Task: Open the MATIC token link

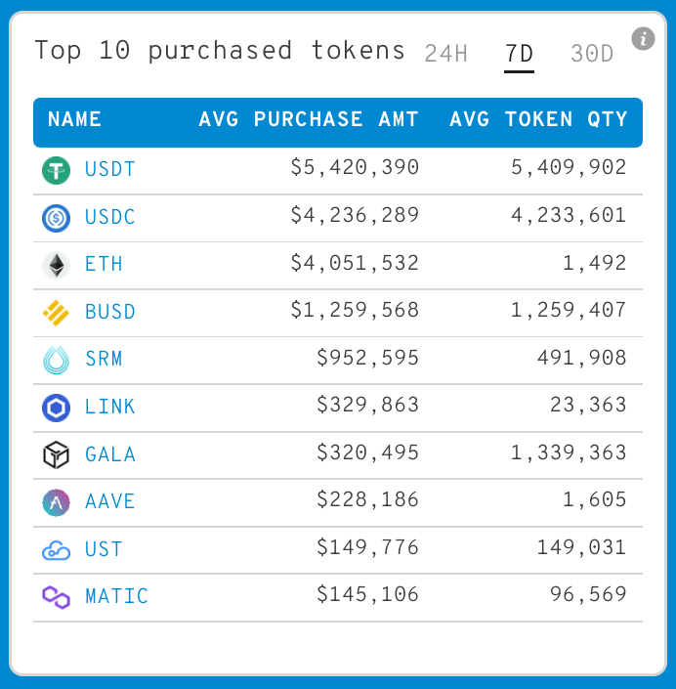Action: point(116,596)
